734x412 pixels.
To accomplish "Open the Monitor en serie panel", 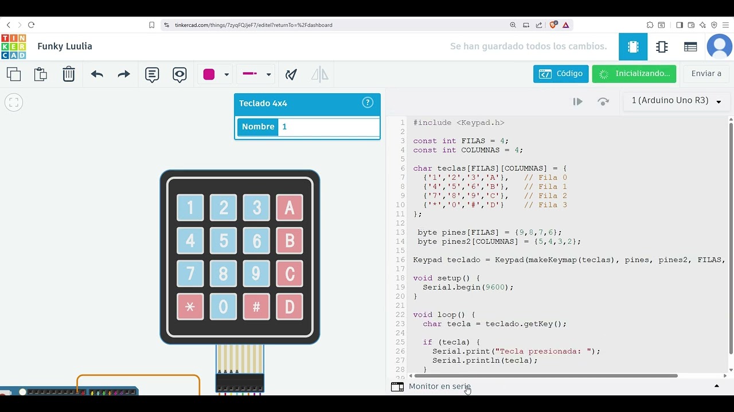I will [439, 387].
